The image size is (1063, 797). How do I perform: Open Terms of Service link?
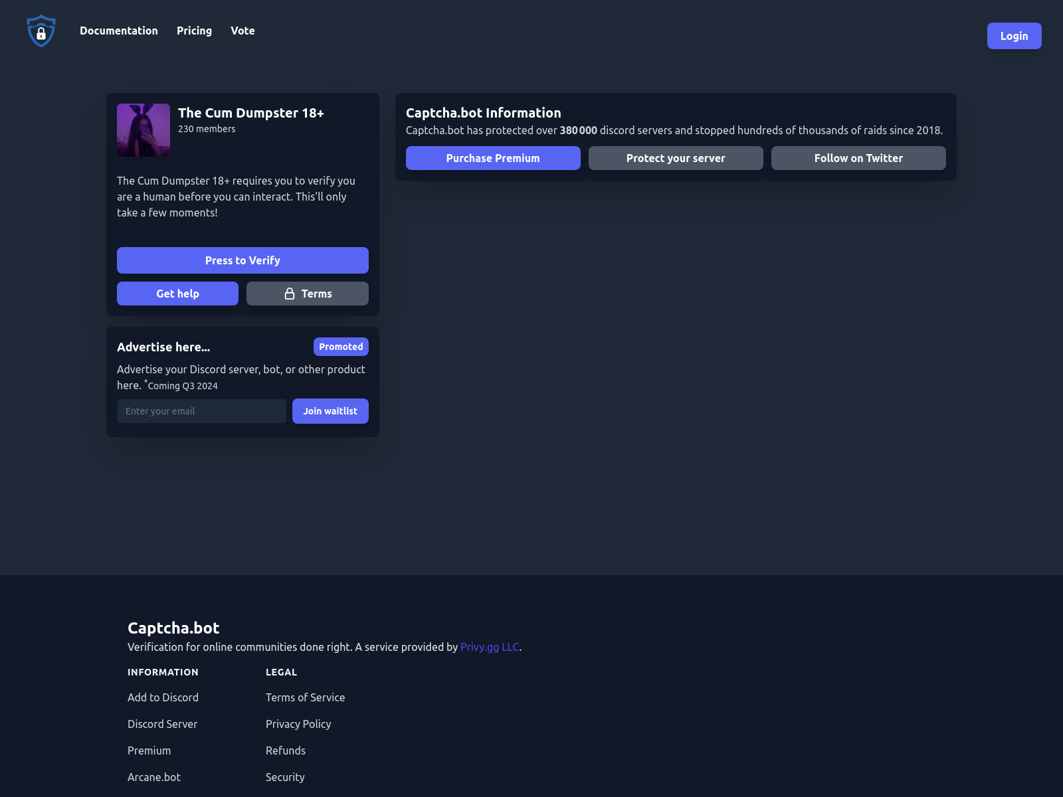305,697
